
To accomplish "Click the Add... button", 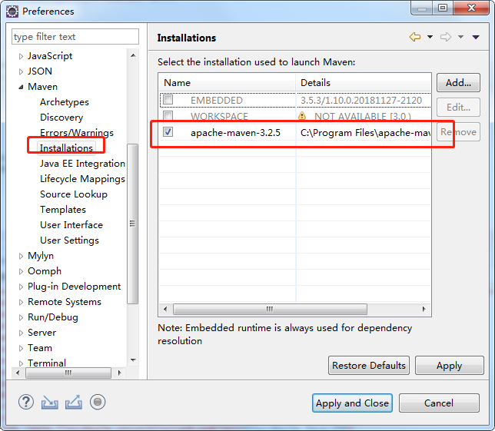I will tap(458, 83).
